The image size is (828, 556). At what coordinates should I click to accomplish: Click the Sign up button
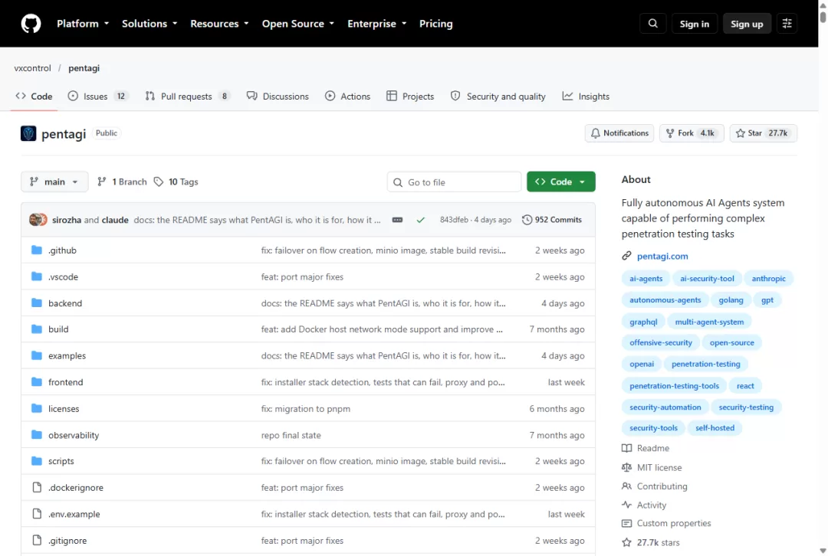click(747, 24)
